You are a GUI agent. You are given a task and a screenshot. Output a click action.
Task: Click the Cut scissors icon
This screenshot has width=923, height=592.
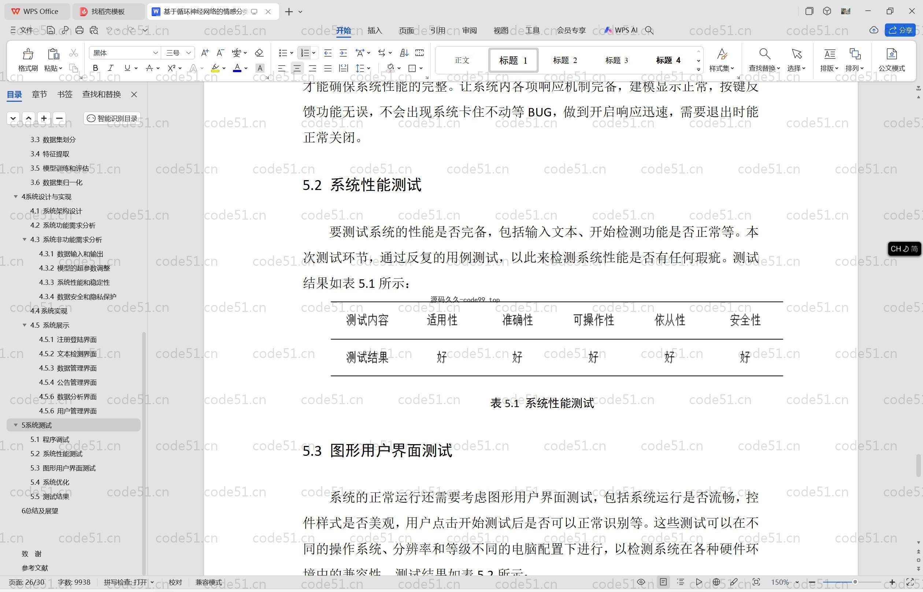coord(74,53)
